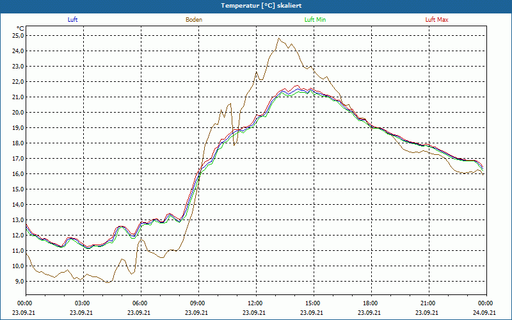
Task: Click the 11,0 y-axis label
Action: pos(17,250)
